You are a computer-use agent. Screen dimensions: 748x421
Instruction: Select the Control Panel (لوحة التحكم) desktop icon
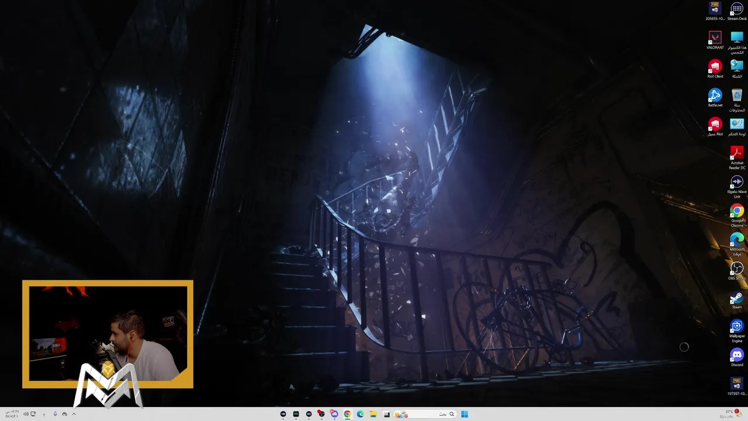pyautogui.click(x=737, y=126)
